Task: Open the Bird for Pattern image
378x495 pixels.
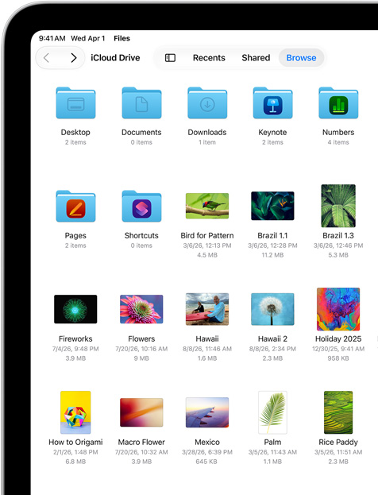Action: (x=207, y=206)
